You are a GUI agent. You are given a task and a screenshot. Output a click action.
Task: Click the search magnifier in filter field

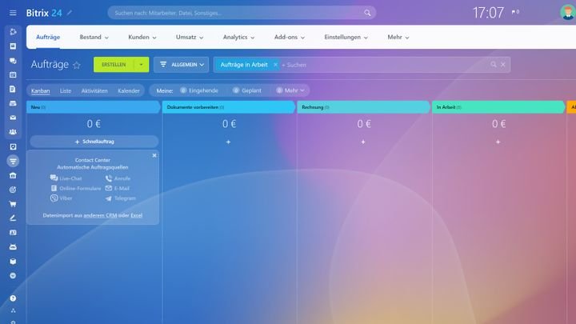coord(494,65)
